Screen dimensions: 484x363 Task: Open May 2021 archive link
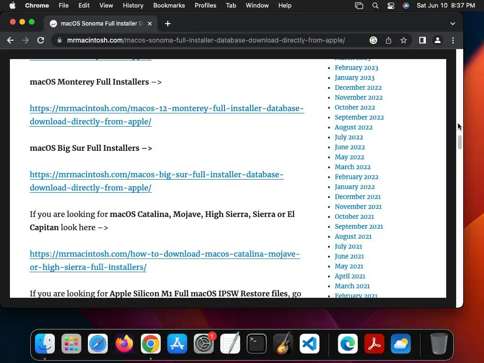point(349,266)
